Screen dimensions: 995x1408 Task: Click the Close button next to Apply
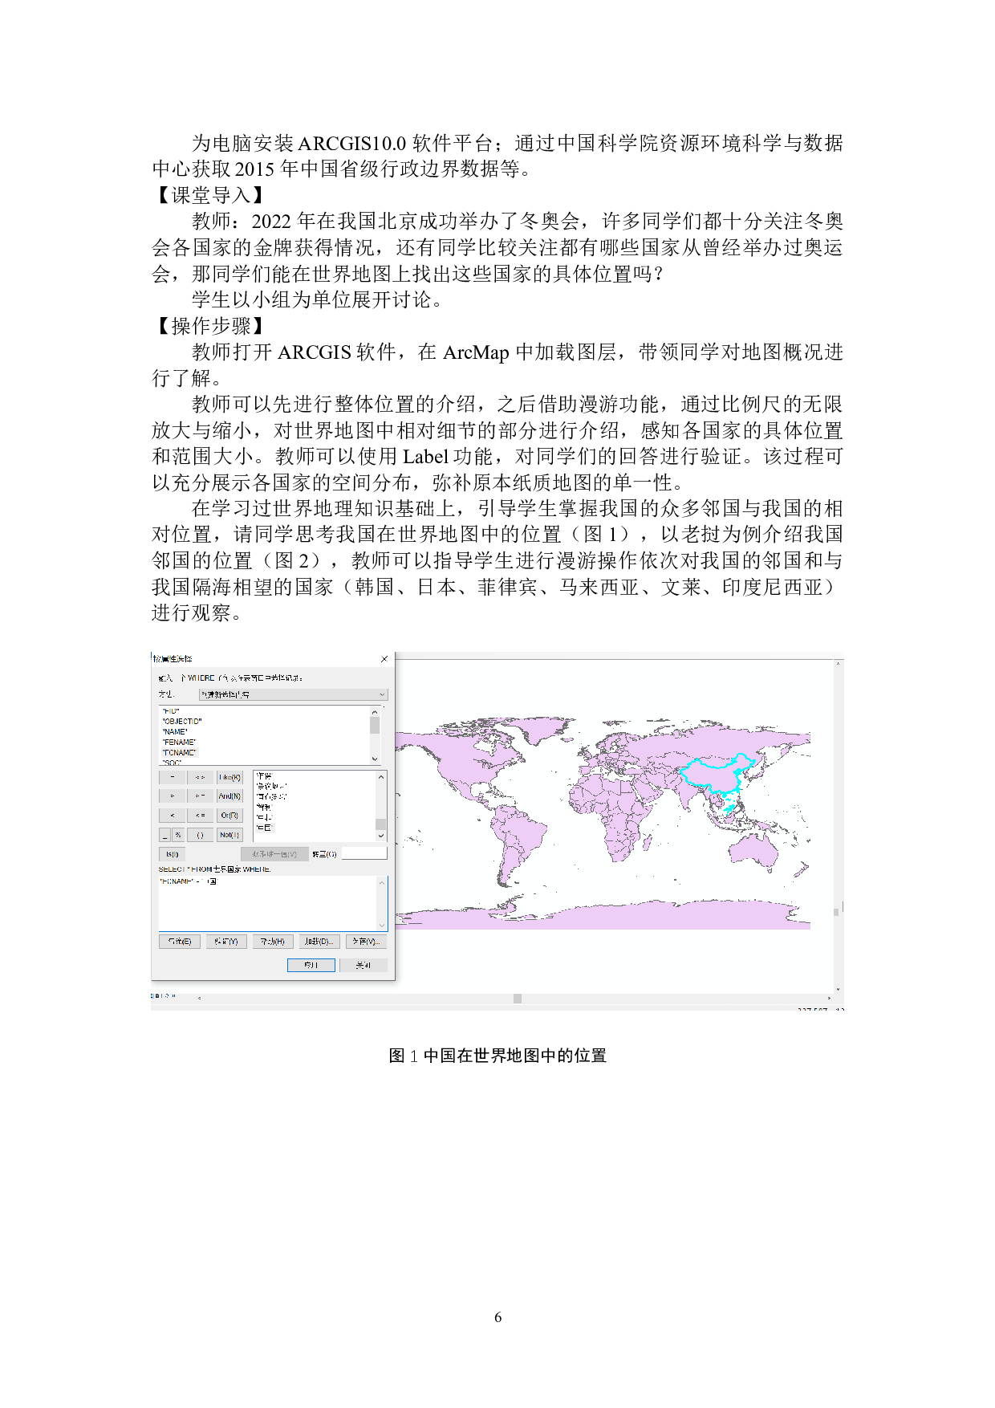pos(363,965)
